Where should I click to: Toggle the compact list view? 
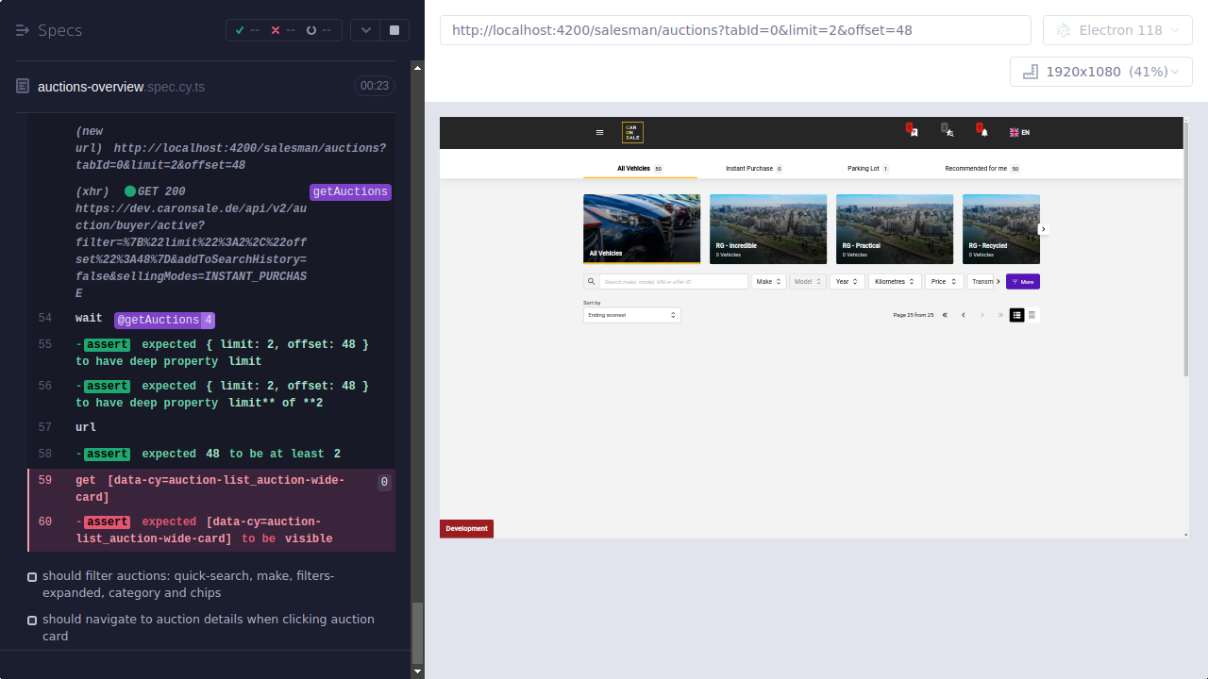tap(1032, 315)
